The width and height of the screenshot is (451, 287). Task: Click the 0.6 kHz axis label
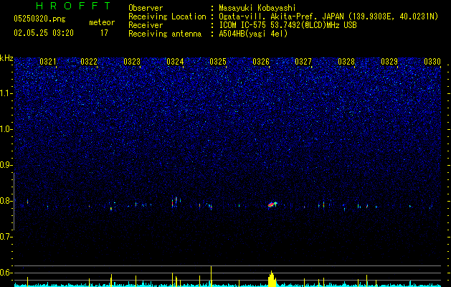coord(6,273)
